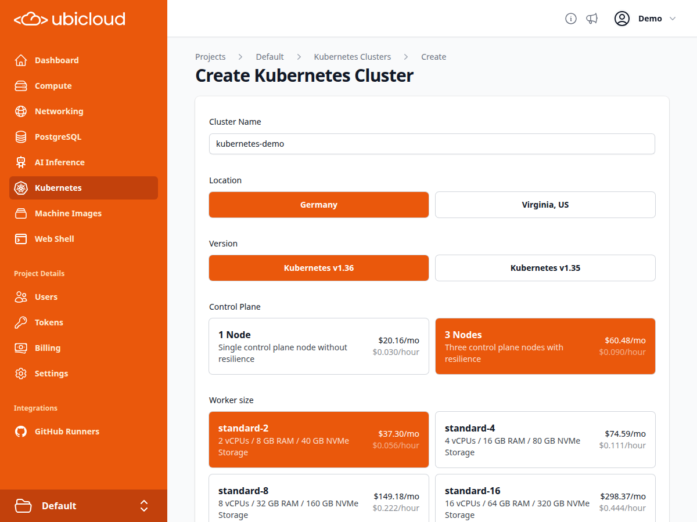This screenshot has height=522, width=697.
Task: Click the info circle icon in header
Action: (x=571, y=19)
